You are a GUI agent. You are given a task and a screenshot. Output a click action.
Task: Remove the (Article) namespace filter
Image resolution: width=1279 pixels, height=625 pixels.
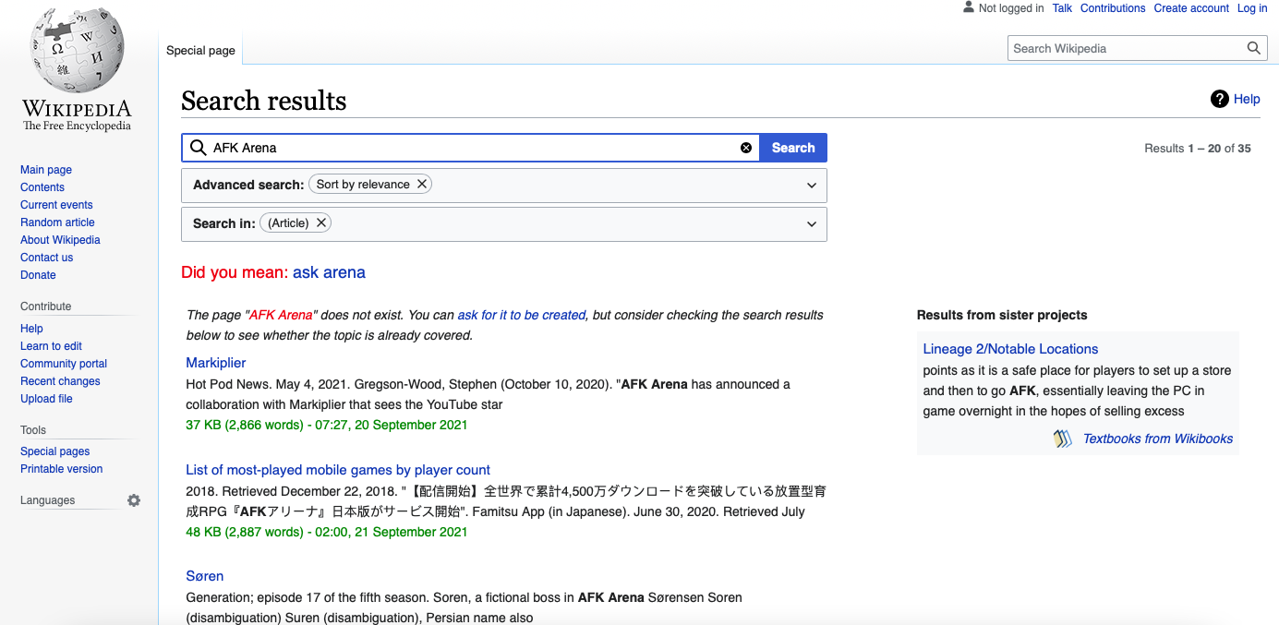click(x=321, y=222)
